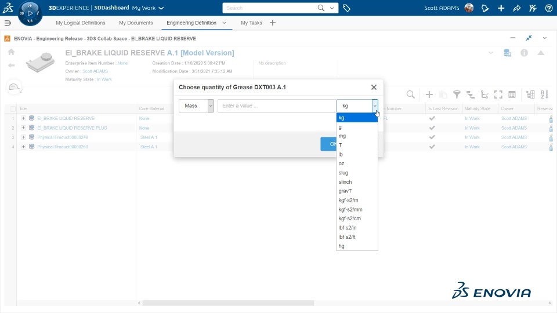Open Scott ADAMS profile avatar
The width and height of the screenshot is (557, 313).
(469, 8)
